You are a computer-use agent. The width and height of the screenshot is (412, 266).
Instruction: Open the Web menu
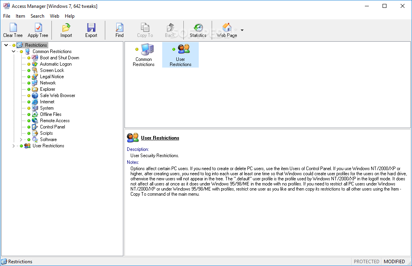(54, 16)
